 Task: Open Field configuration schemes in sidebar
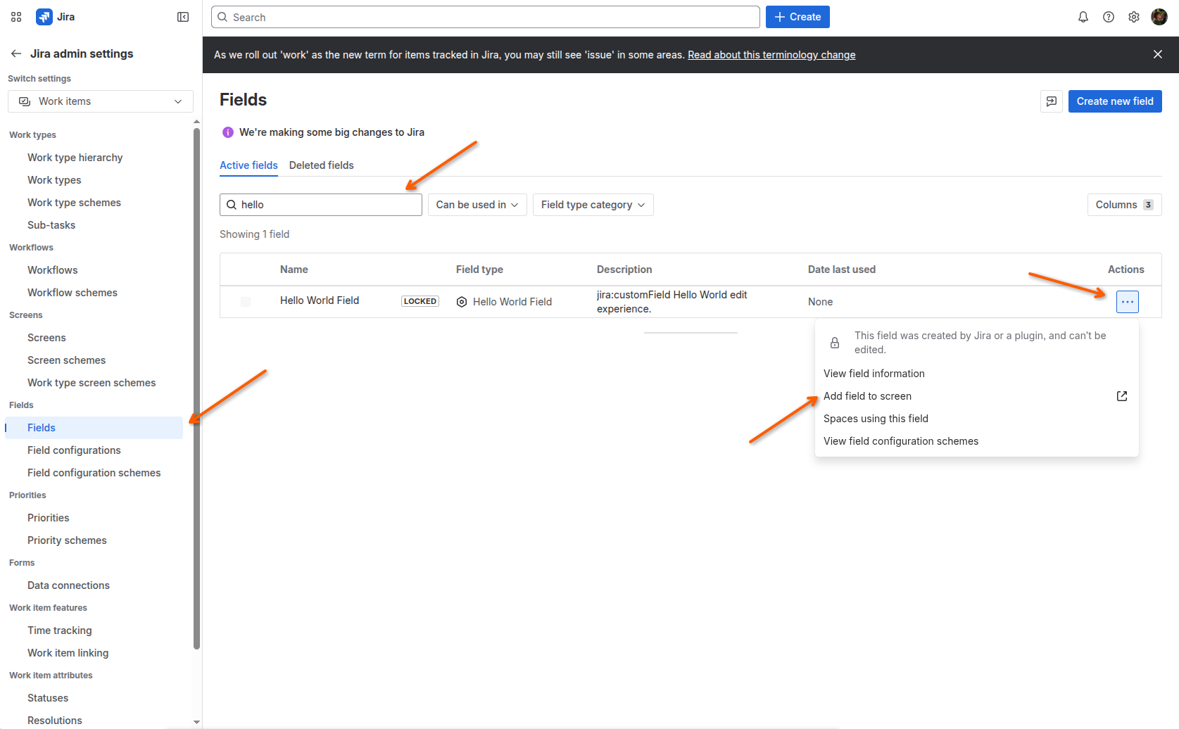tap(94, 473)
